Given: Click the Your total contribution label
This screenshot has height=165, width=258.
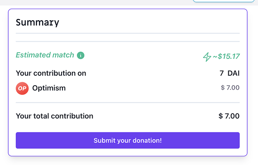Looking at the screenshot, I should (x=55, y=116).
